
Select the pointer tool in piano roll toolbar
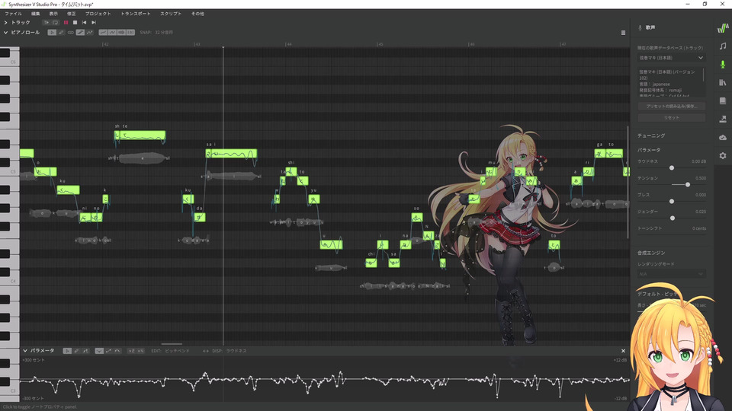(52, 33)
